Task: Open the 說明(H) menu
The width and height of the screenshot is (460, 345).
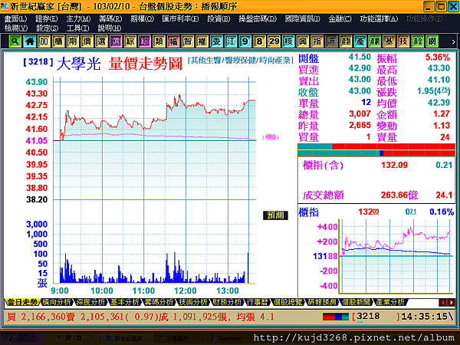Action: click(x=110, y=28)
